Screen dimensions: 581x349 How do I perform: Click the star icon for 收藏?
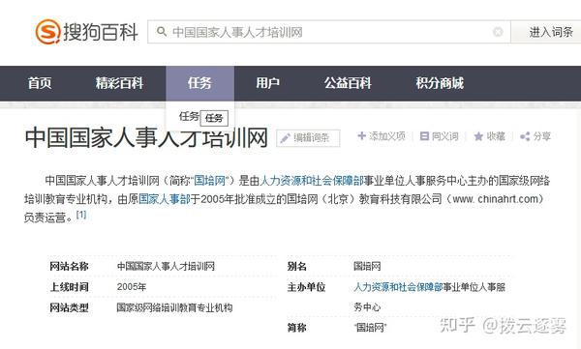(x=478, y=136)
